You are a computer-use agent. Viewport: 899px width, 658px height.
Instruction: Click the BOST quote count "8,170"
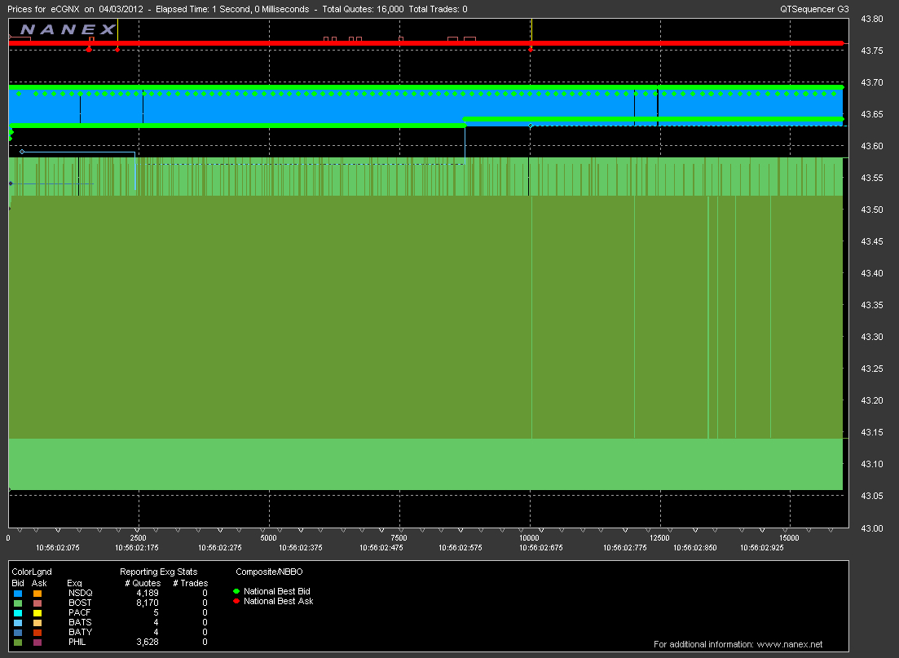(x=148, y=603)
